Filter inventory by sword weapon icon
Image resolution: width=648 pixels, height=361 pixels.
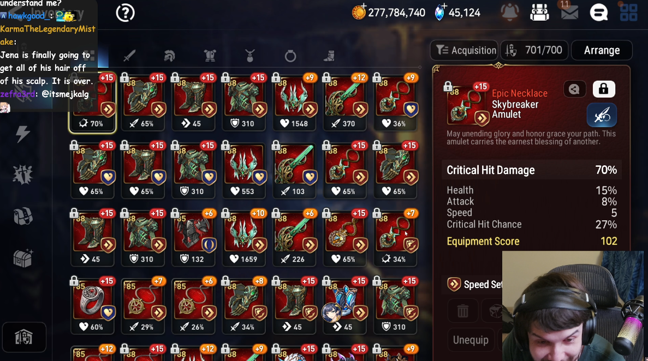pos(129,55)
